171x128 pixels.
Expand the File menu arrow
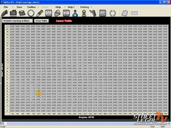click(x=13, y=7)
